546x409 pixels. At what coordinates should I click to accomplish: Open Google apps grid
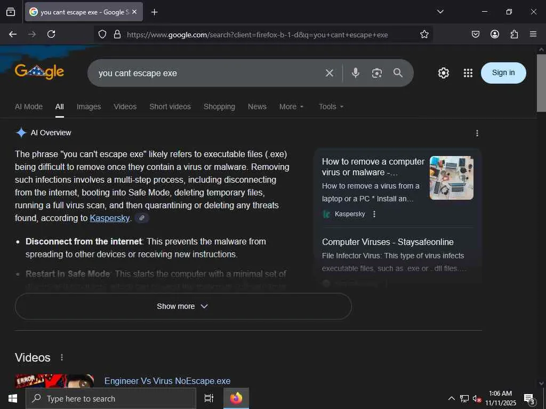pyautogui.click(x=468, y=73)
